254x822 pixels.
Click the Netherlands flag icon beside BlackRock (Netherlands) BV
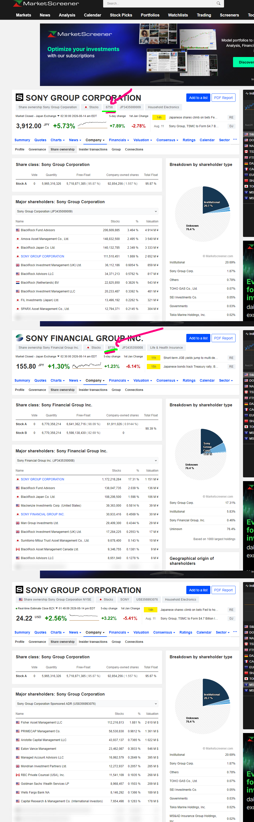pos(18,282)
